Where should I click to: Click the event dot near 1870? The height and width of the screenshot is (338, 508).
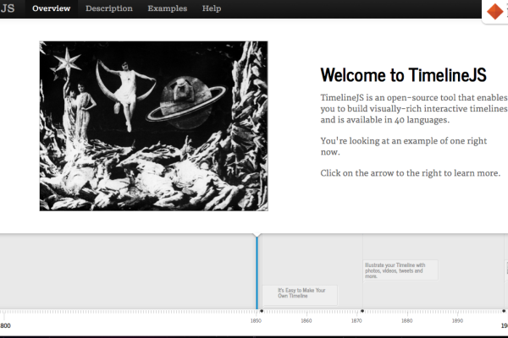coord(362,311)
